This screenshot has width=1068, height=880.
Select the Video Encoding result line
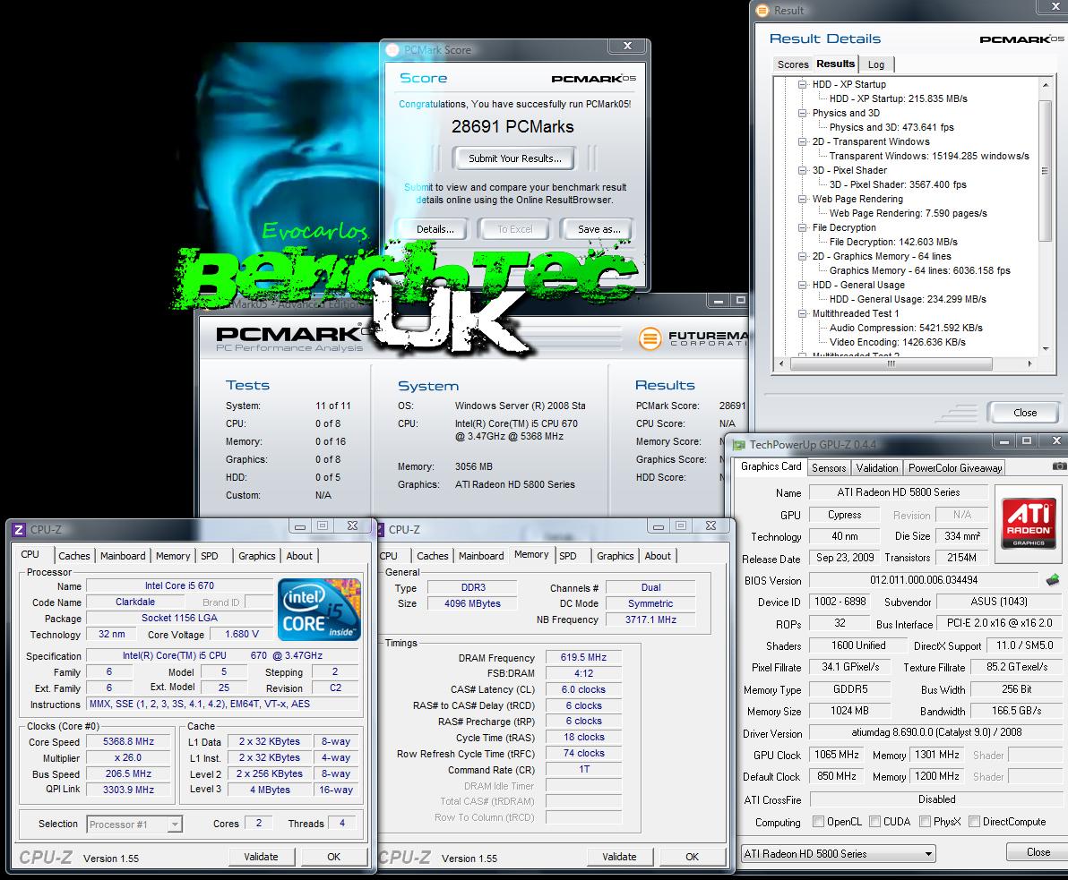click(897, 342)
